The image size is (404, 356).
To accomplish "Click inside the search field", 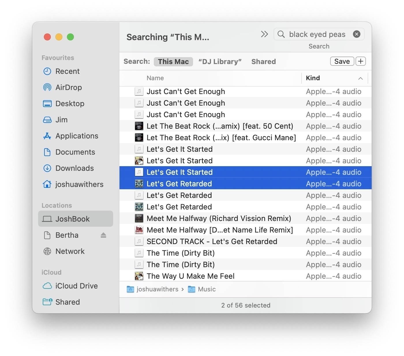I will tap(317, 34).
